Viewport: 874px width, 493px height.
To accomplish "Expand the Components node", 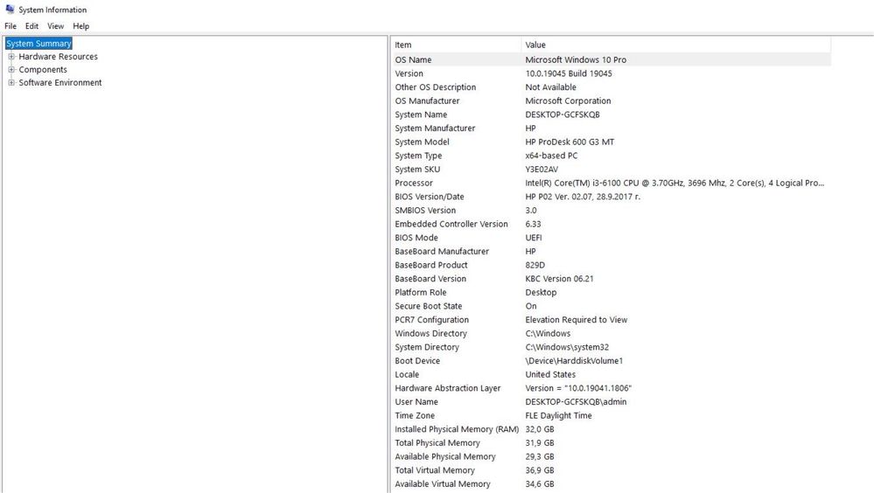I will [x=11, y=70].
